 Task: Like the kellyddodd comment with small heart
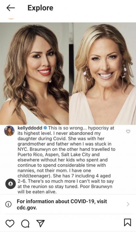(x=128, y=131)
